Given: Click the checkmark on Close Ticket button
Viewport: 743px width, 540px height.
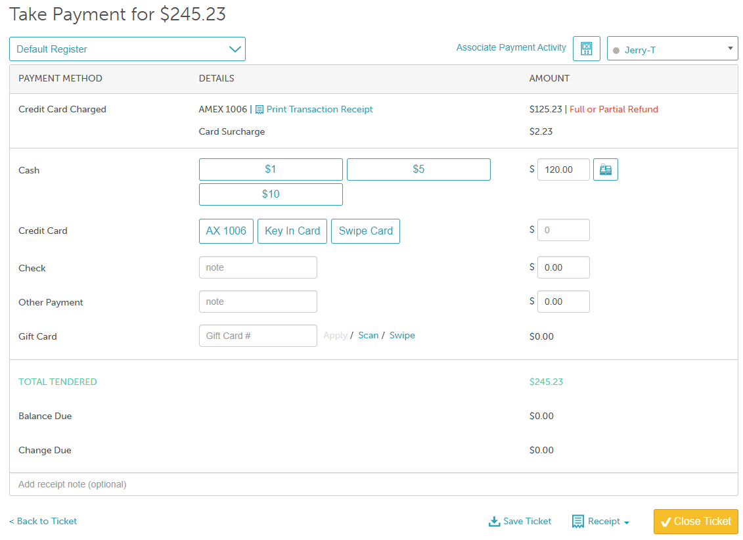Looking at the screenshot, I should point(665,522).
